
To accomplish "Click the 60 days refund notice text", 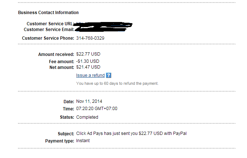I will [117, 83].
